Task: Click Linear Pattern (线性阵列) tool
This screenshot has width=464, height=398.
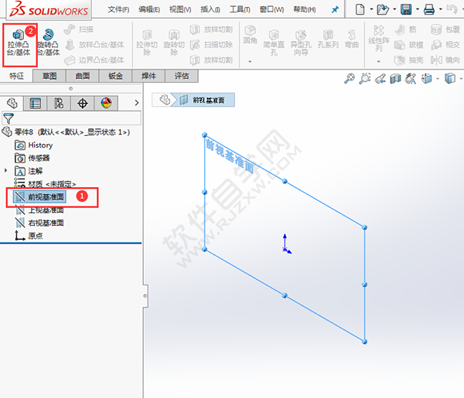Action: pyautogui.click(x=379, y=39)
